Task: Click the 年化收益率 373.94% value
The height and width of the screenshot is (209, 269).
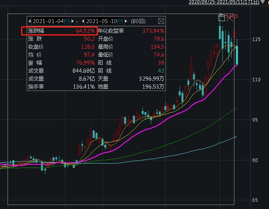Action: coord(153,31)
